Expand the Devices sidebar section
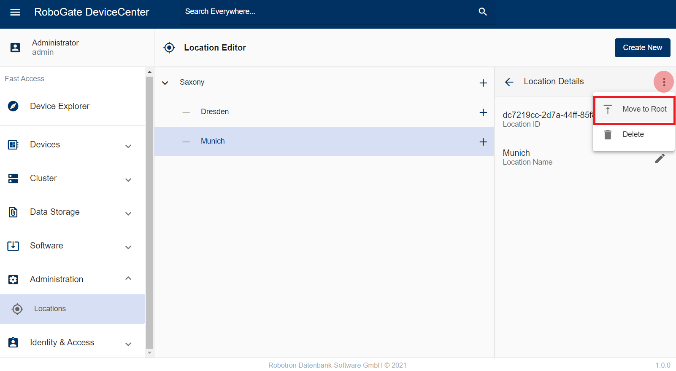Viewport: 676px width, 371px height. pos(128,146)
